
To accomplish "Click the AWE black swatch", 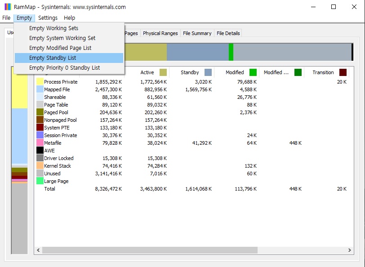I will point(40,151).
